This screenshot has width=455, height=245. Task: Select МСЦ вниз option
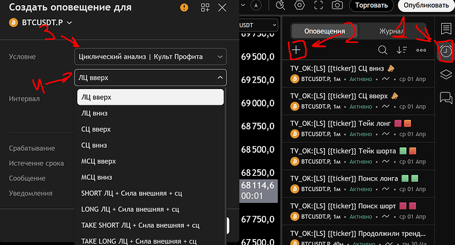pos(150,177)
